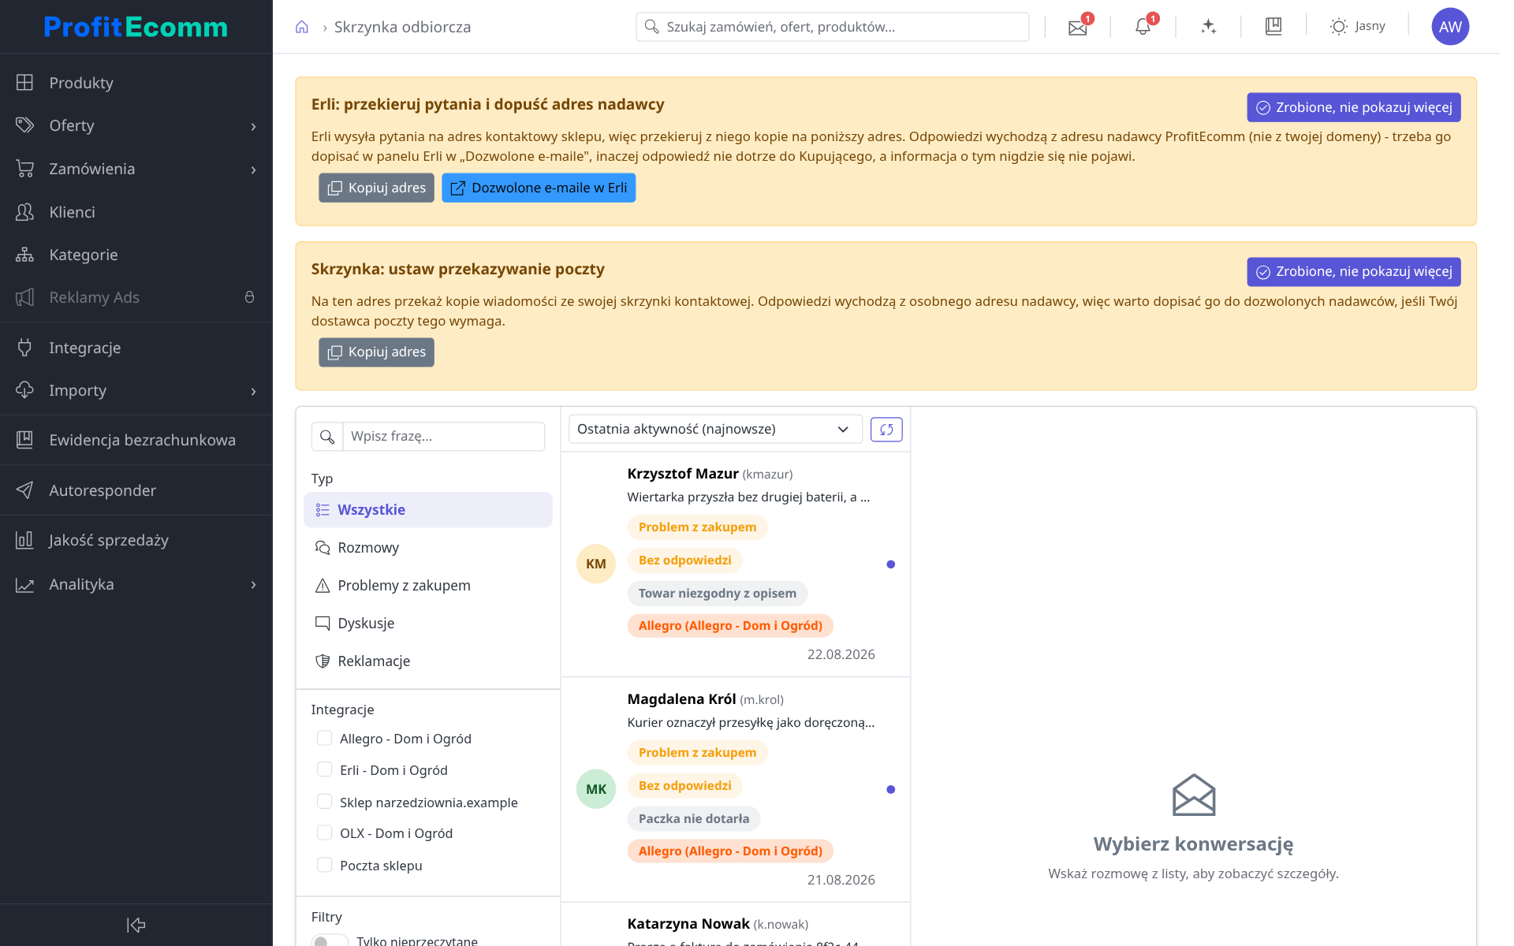1514x946 pixels.
Task: Click the locked Reklamy Ads item
Action: tap(136, 297)
